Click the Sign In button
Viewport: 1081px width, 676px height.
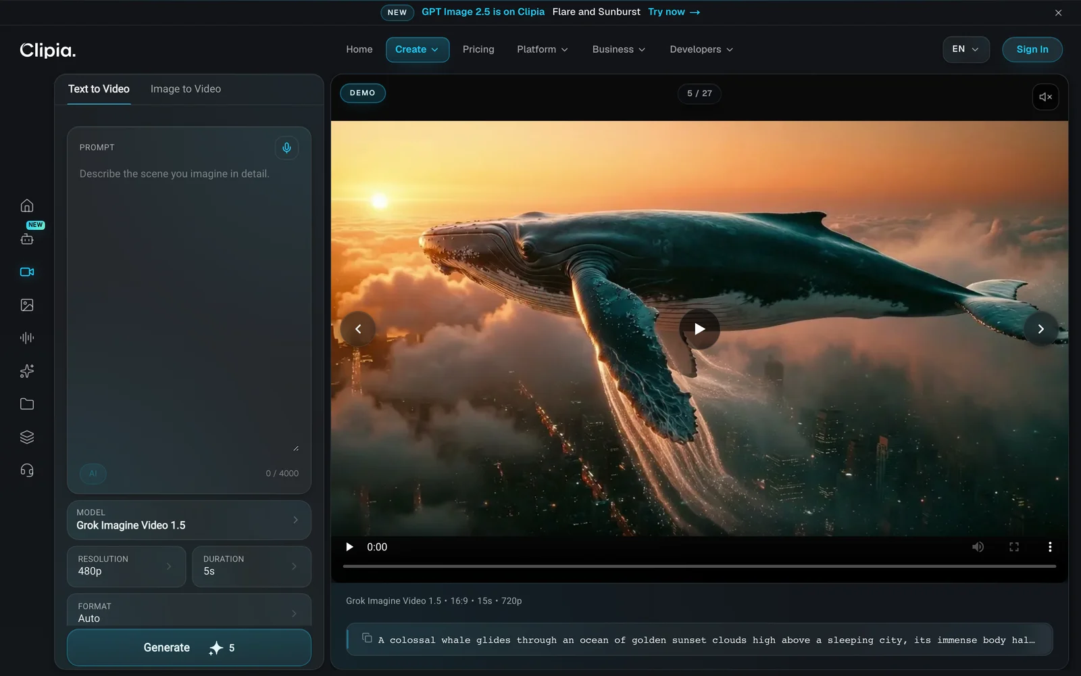tap(1032, 49)
